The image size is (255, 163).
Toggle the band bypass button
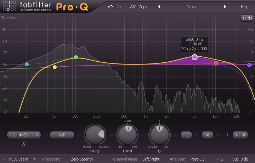coord(186,135)
